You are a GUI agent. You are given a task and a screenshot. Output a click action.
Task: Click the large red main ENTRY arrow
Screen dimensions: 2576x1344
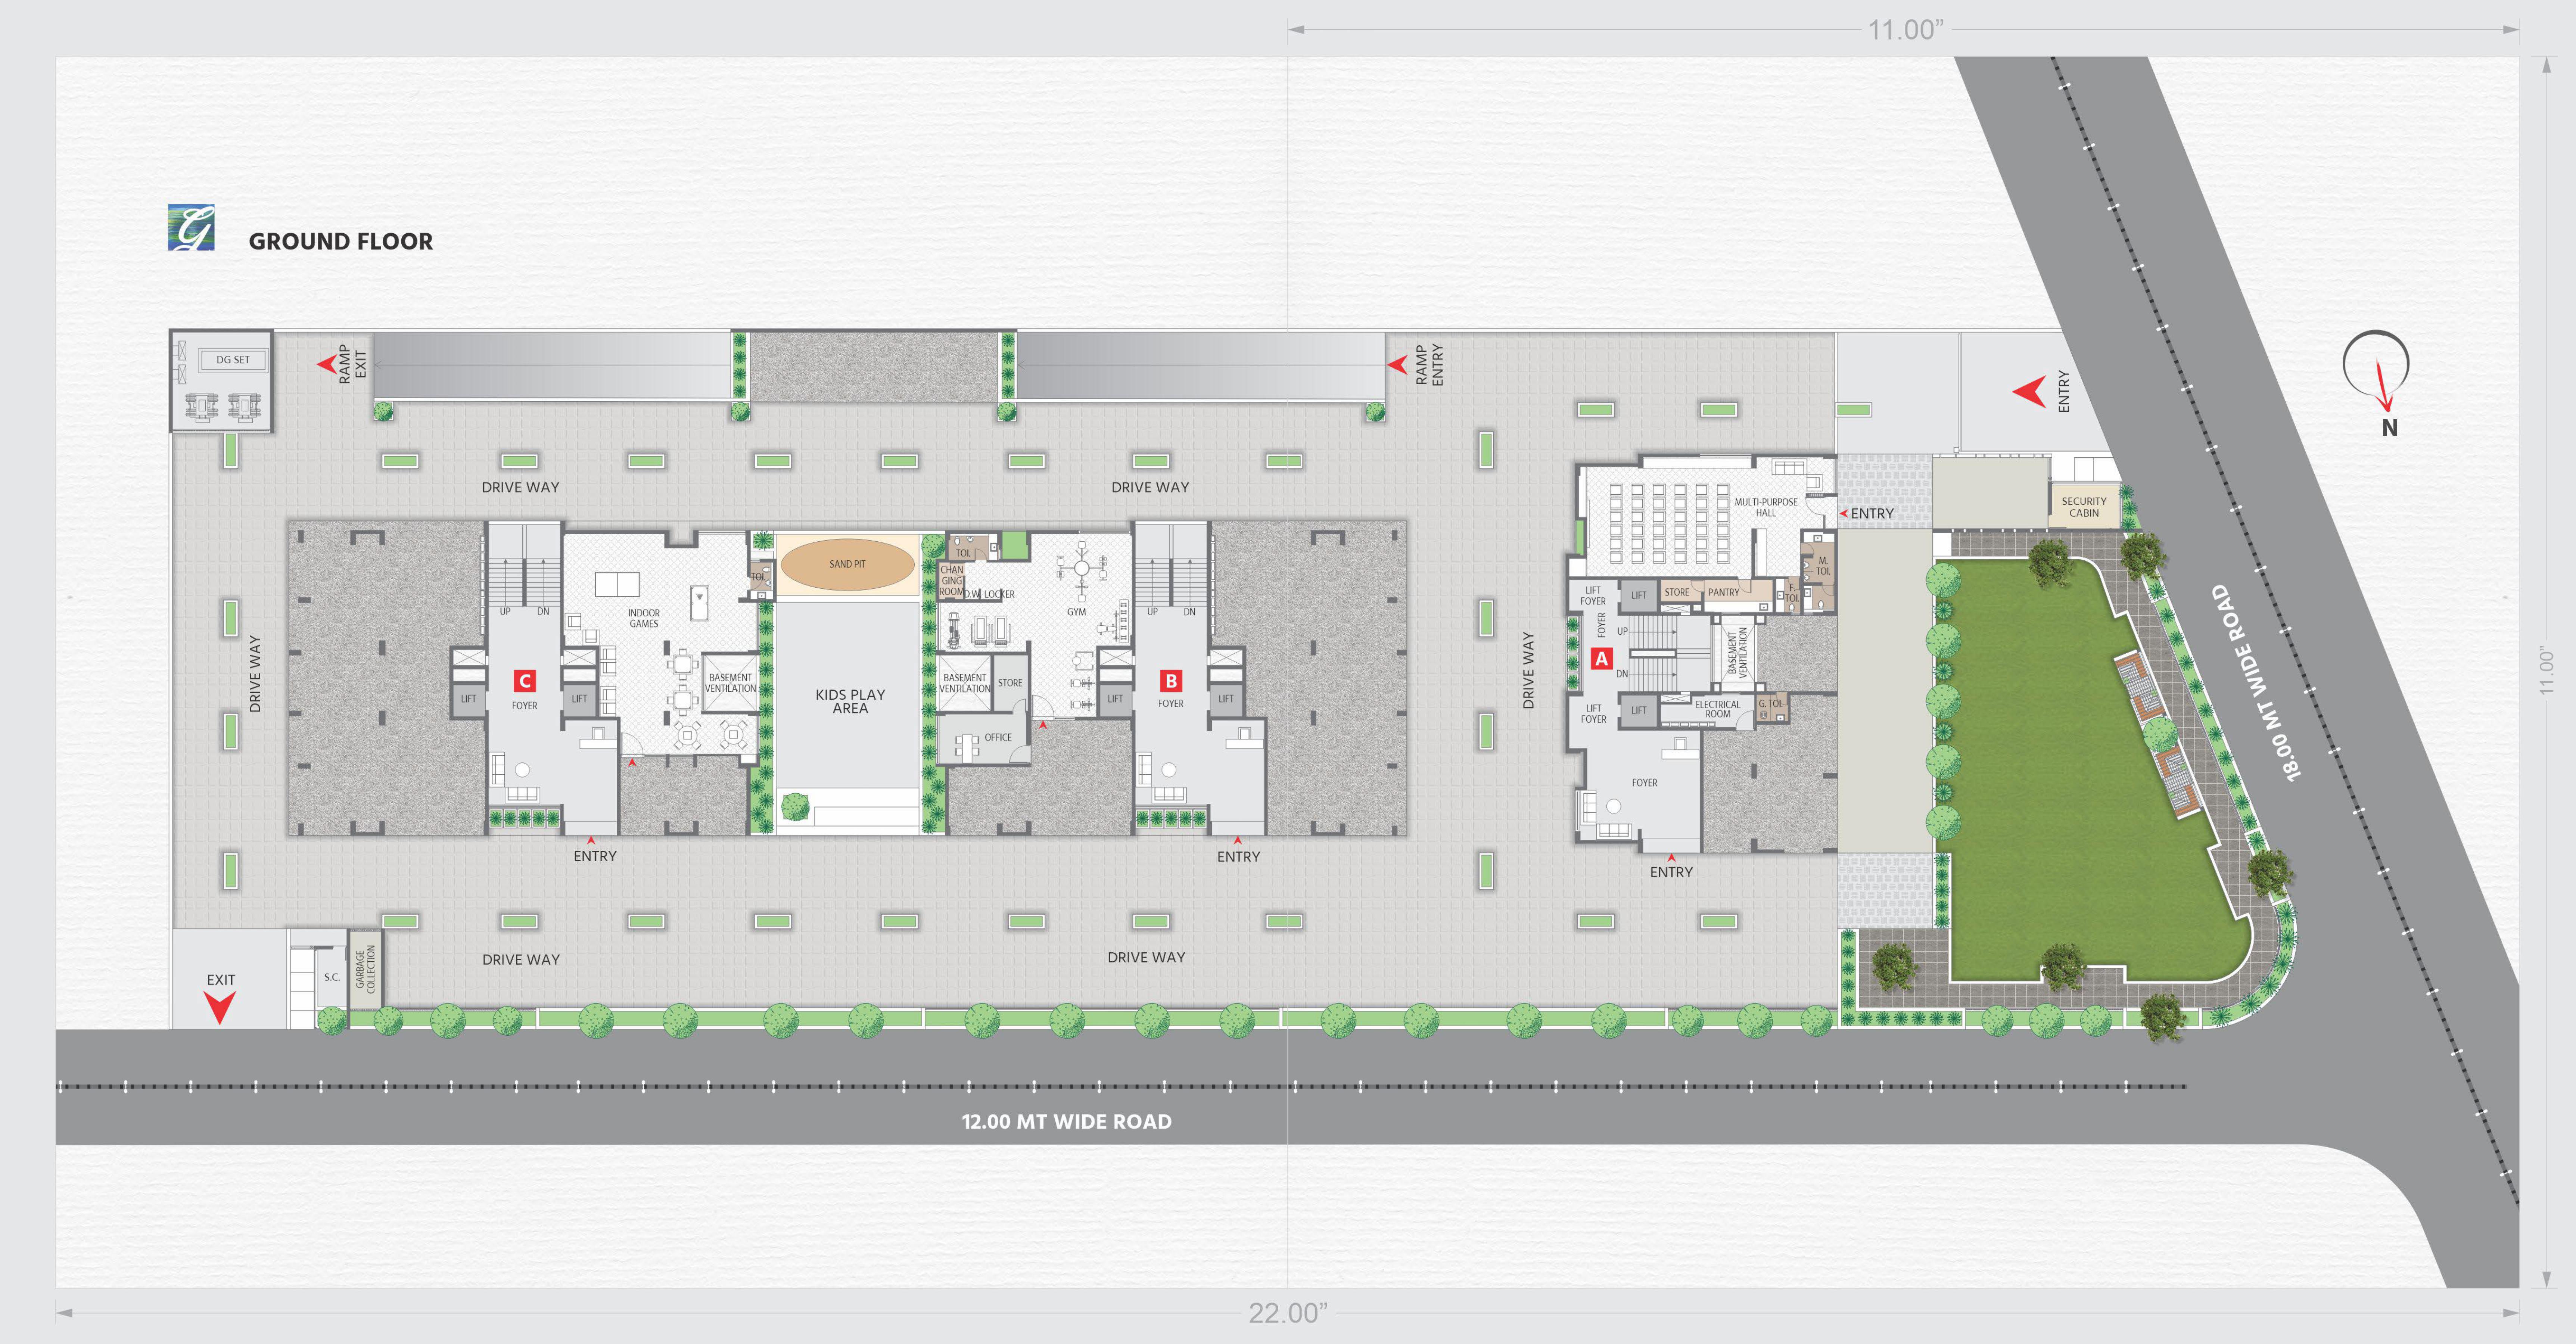[2029, 391]
